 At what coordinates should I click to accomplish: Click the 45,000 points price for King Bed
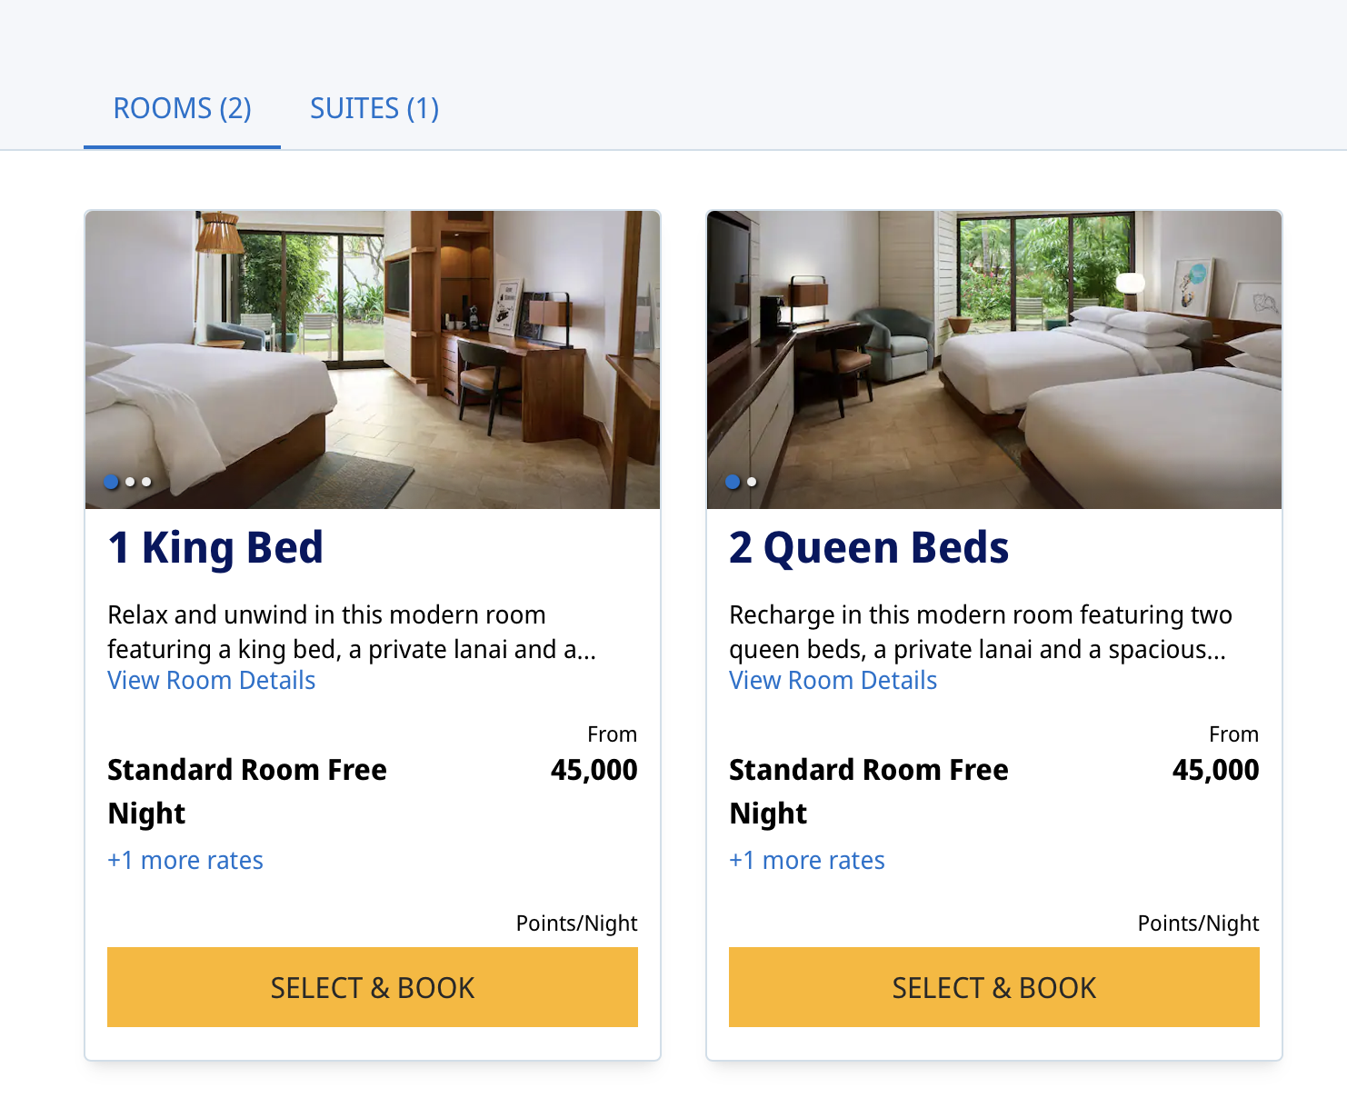(x=594, y=771)
